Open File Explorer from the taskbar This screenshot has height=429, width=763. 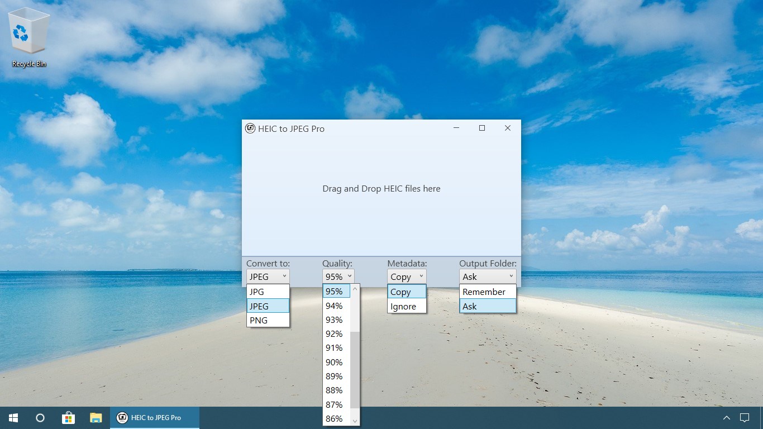point(96,417)
